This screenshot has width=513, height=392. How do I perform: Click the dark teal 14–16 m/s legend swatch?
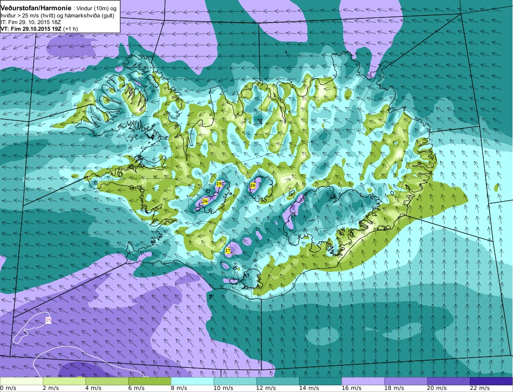pyautogui.click(x=320, y=381)
